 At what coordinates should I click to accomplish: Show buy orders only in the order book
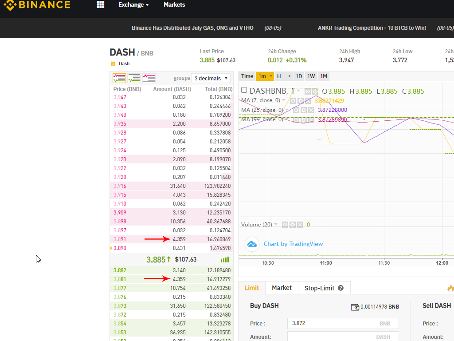click(x=134, y=78)
